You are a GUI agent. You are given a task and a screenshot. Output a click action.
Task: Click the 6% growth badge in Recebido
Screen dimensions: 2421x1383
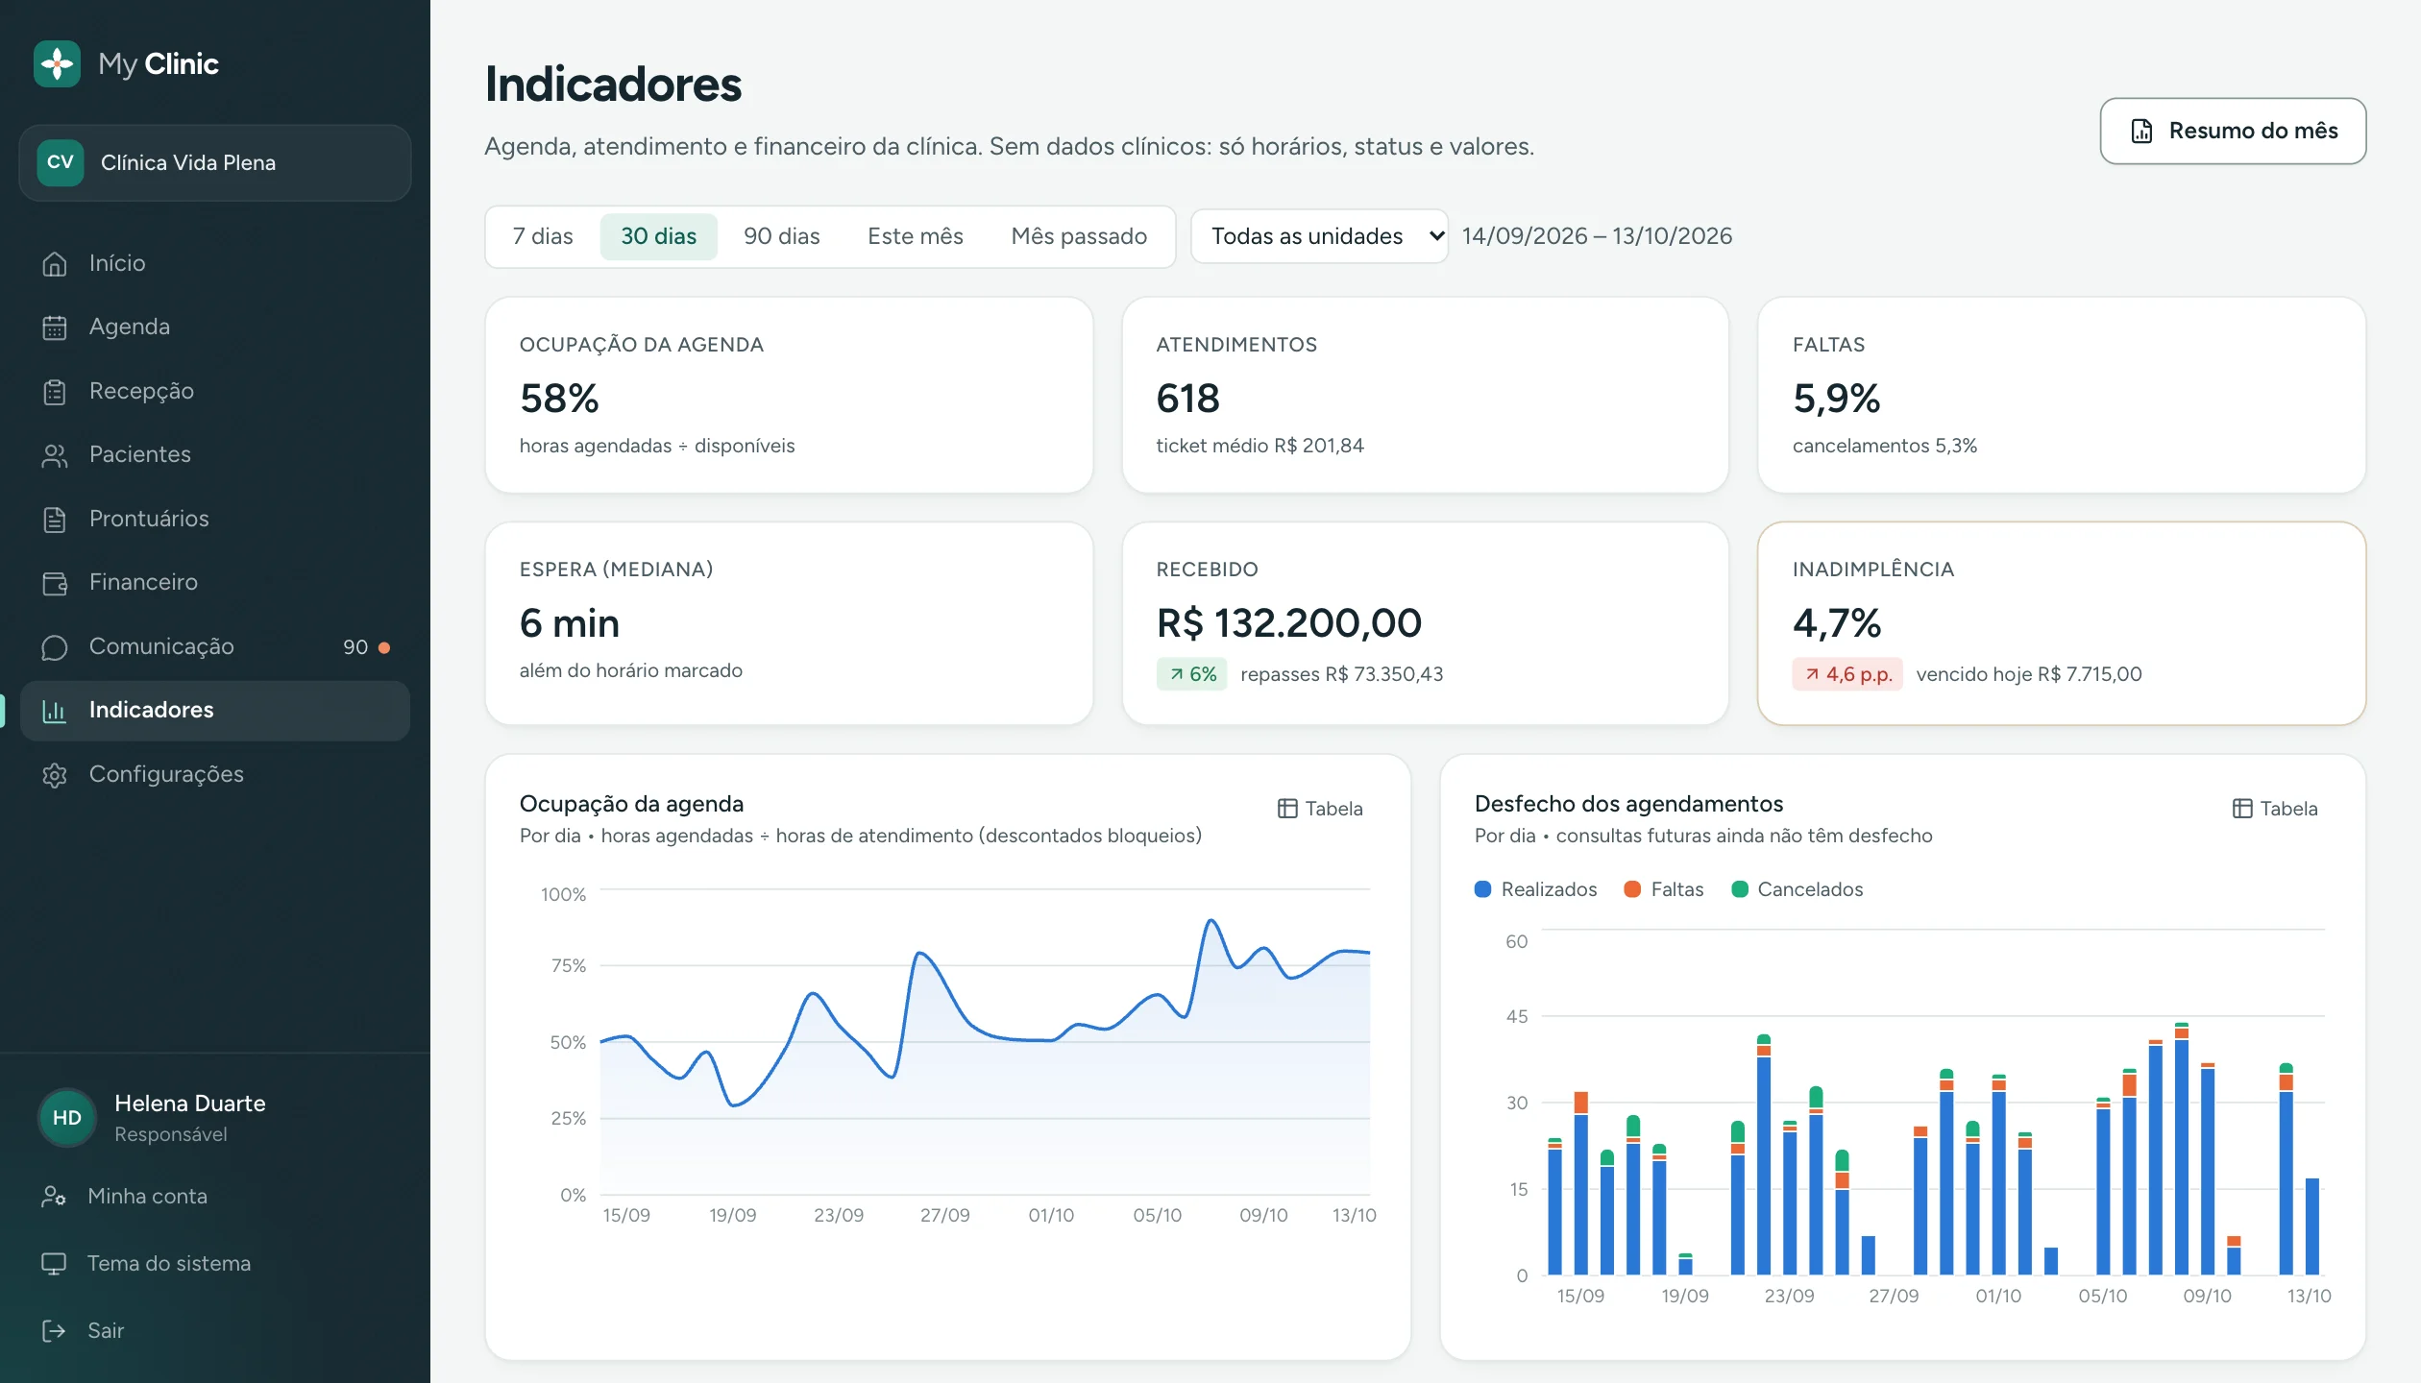tap(1191, 674)
